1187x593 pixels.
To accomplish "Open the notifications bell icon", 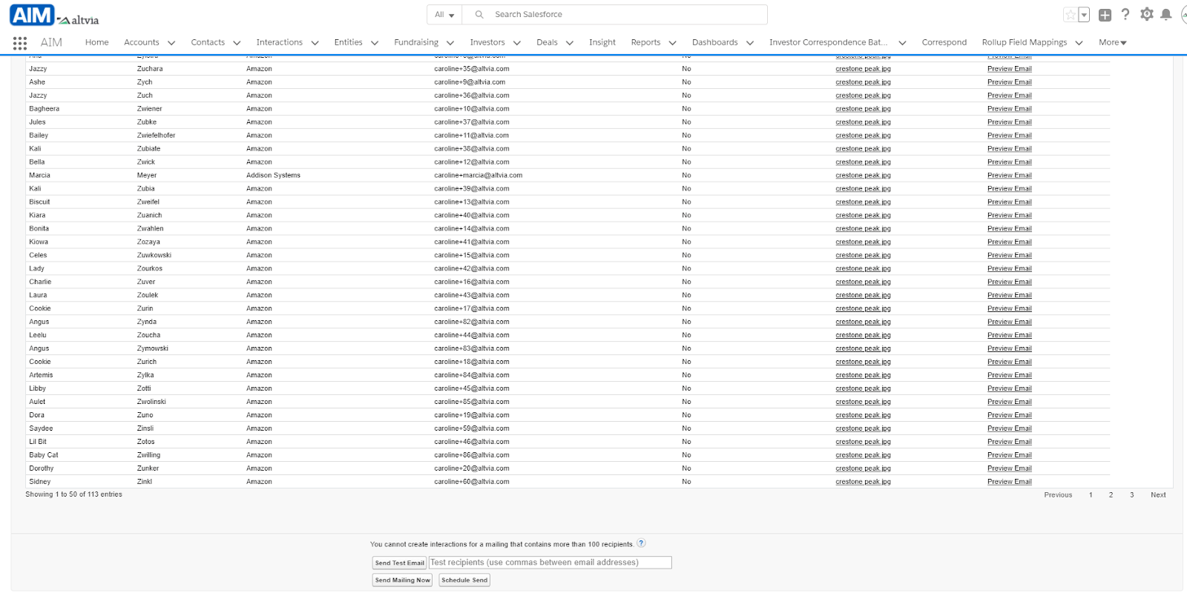I will point(1166,14).
